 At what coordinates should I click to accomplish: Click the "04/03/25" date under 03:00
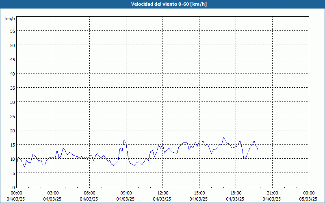point(52,199)
